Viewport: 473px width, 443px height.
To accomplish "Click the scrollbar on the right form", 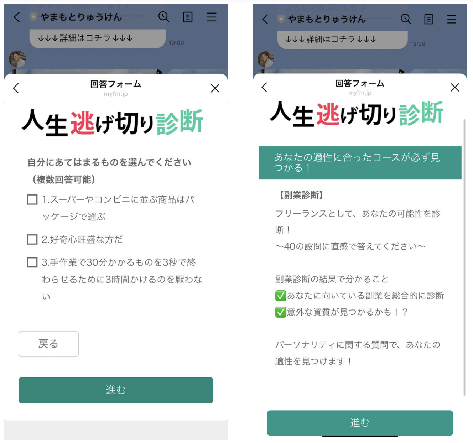I will [464, 257].
